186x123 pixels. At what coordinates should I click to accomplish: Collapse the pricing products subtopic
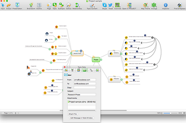51,63
